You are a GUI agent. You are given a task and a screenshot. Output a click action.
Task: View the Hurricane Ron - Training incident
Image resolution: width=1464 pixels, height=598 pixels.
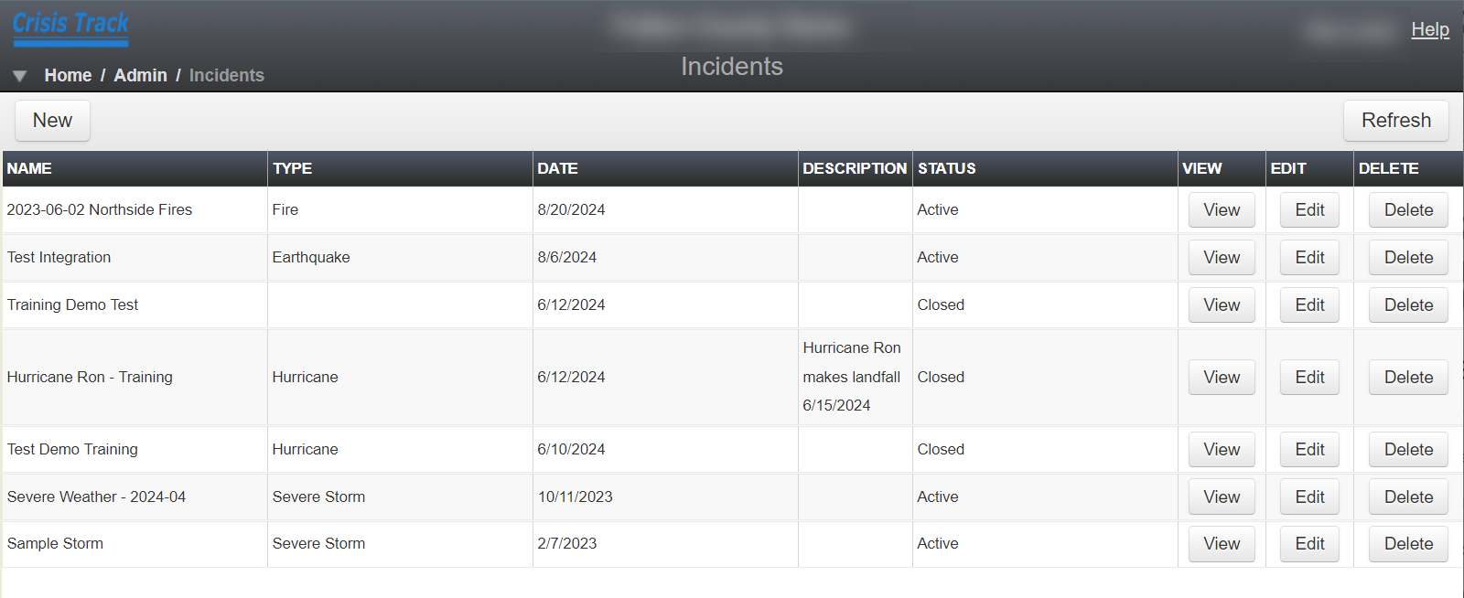[x=1221, y=377]
